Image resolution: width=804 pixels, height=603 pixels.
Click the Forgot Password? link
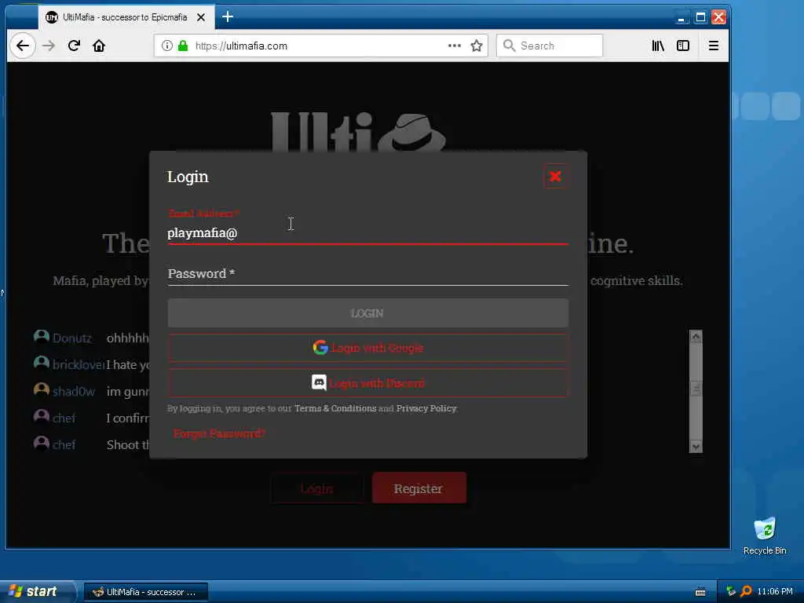point(219,433)
